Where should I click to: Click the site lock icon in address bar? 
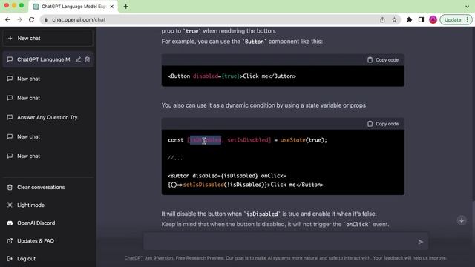pyautogui.click(x=46, y=20)
